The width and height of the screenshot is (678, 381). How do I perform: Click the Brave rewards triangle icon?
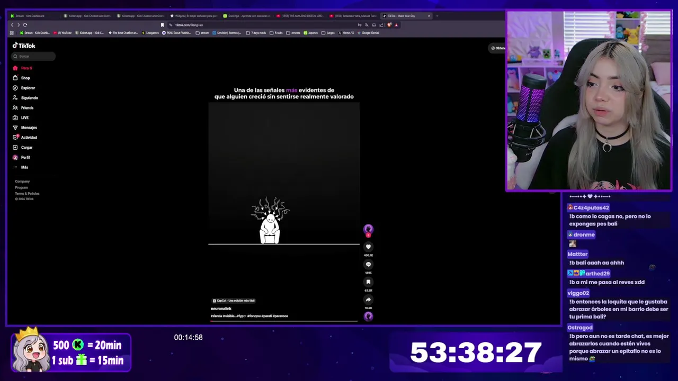[396, 25]
